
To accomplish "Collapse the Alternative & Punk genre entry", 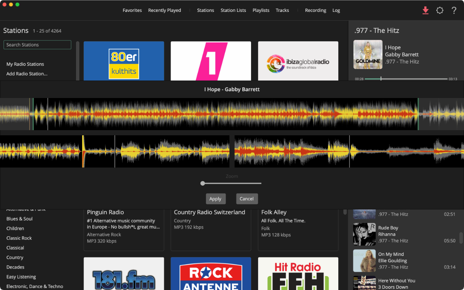I will [x=26, y=209].
